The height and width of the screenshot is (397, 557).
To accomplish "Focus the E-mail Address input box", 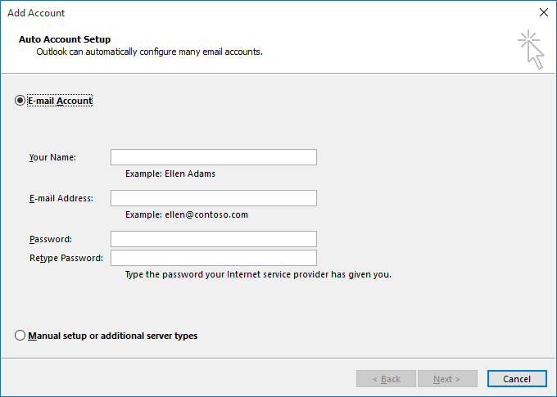I will tap(213, 198).
